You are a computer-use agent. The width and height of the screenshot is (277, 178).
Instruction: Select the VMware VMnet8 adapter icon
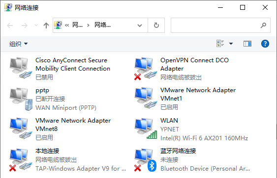point(21,128)
